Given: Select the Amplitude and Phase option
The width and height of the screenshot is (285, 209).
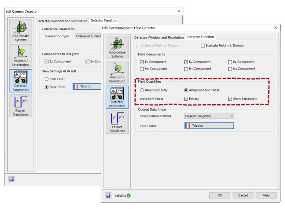Looking at the screenshot, I should [x=186, y=90].
